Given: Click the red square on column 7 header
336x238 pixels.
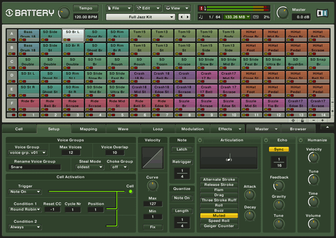Looking at the screenshot, I should (158, 115).
